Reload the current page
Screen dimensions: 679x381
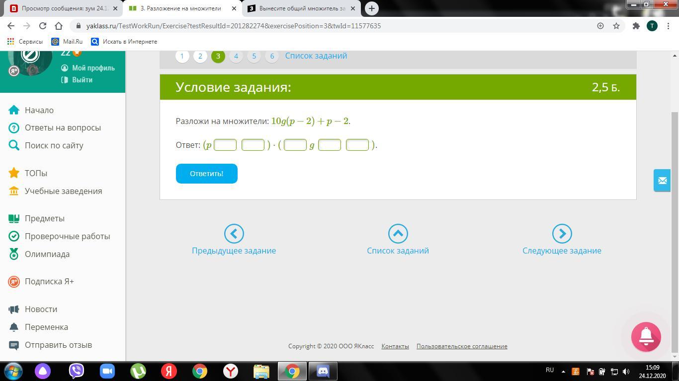pyautogui.click(x=43, y=26)
